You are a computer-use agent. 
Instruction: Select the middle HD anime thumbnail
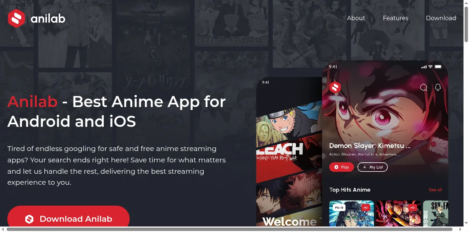pos(398,213)
